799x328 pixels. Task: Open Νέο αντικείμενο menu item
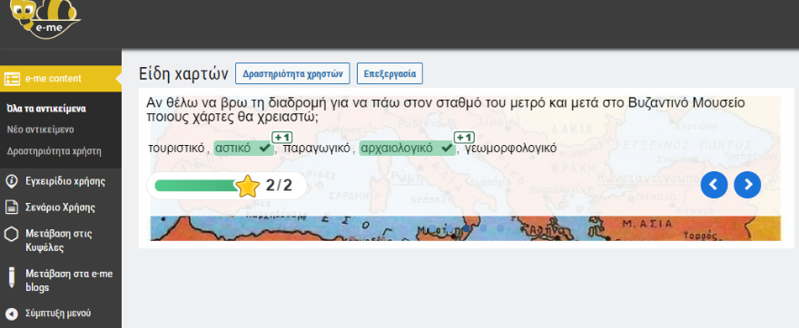(40, 130)
